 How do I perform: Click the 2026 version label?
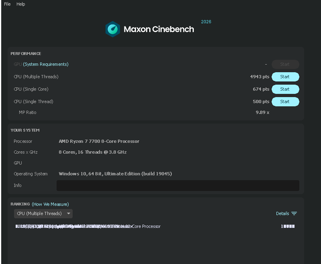(x=206, y=22)
